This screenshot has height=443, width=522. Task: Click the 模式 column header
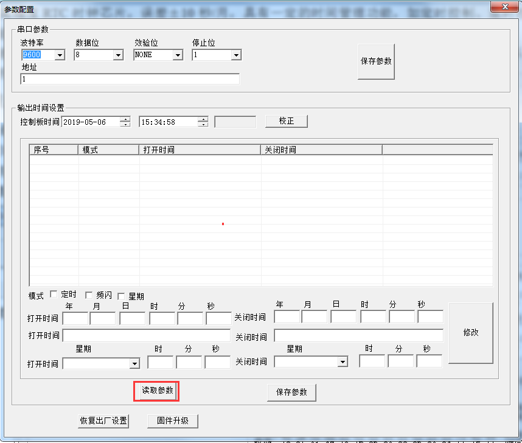pos(108,150)
